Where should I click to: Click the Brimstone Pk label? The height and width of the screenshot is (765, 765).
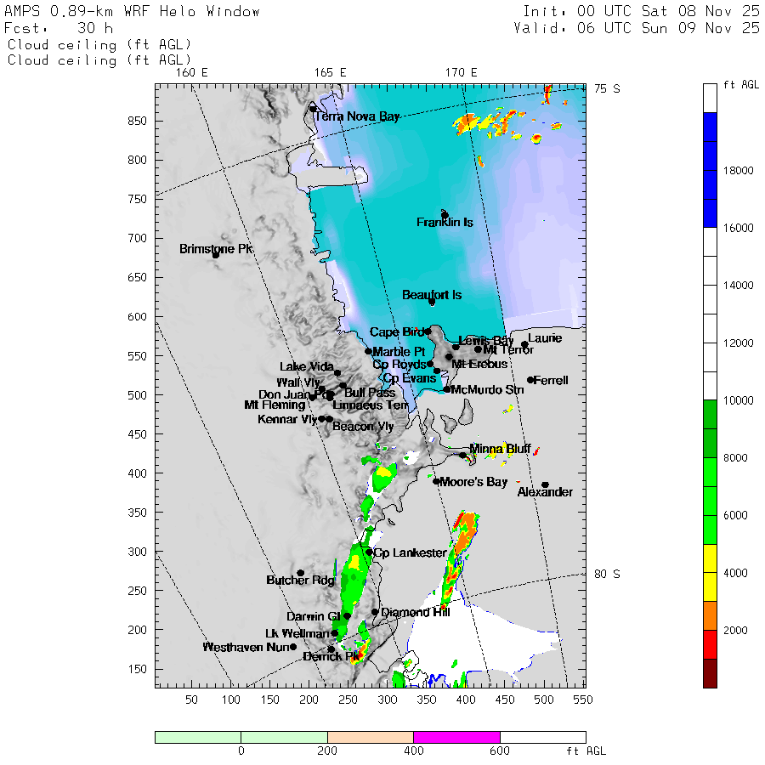coord(216,249)
